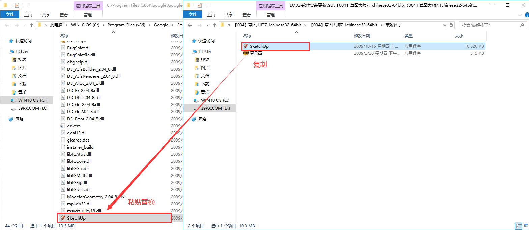The image size is (529, 230).
Task: Refresh the right window address bar
Action: [x=452, y=25]
